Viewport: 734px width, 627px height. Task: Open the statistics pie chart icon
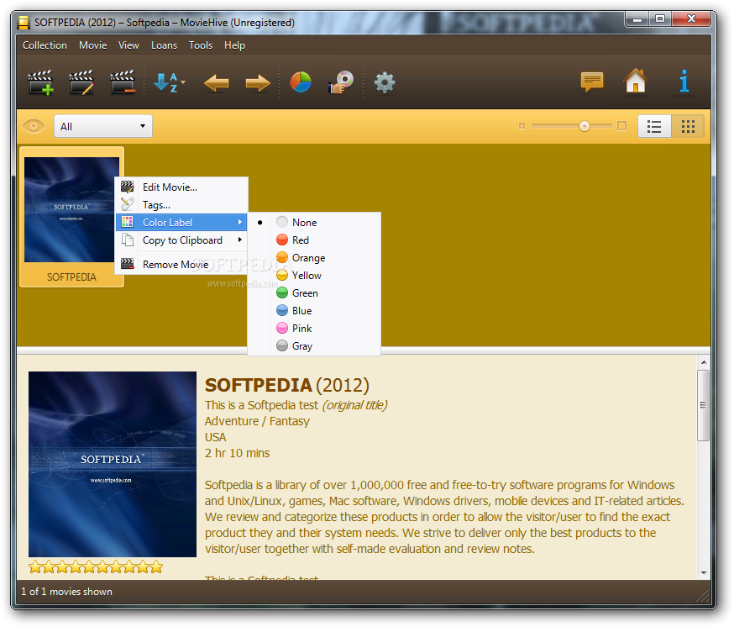pos(301,82)
